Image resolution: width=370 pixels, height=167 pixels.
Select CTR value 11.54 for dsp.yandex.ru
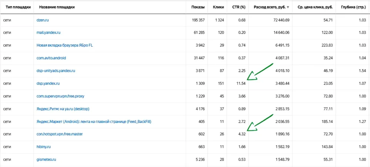click(241, 83)
